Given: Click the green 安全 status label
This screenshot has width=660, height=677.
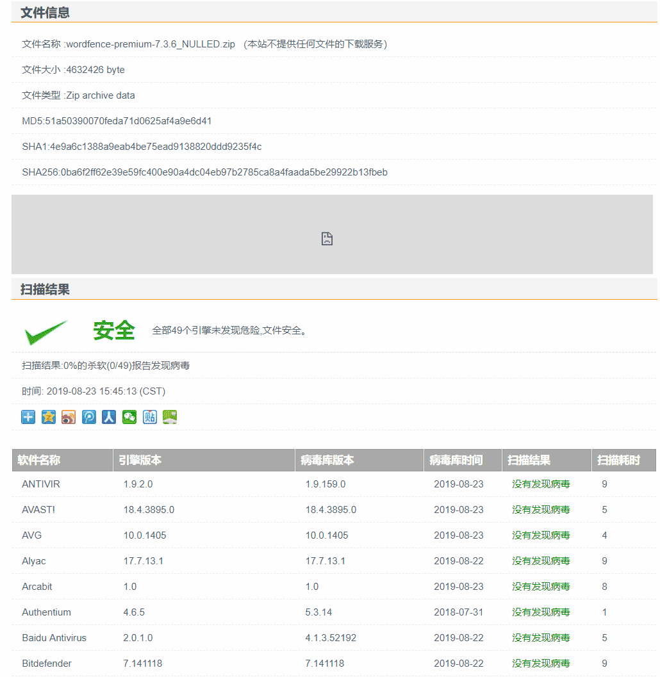Looking at the screenshot, I should click(x=114, y=330).
